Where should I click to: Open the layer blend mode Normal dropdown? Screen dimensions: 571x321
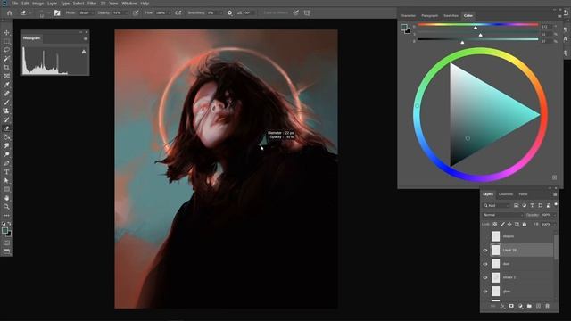click(503, 215)
